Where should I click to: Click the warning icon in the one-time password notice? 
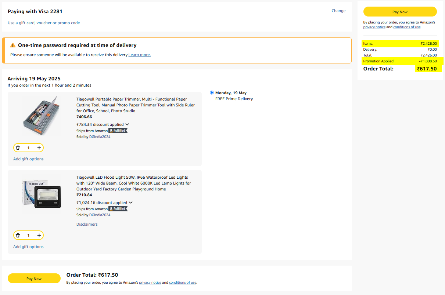coord(13,45)
